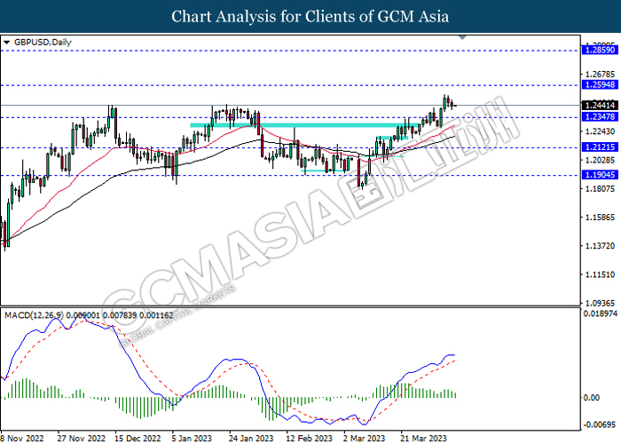The height and width of the screenshot is (444, 621).
Task: Click the 1.15865 price axis value
Action: click(x=600, y=218)
